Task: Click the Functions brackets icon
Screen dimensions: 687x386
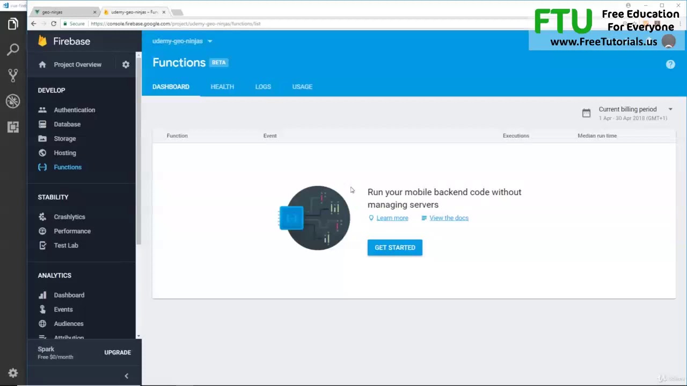Action: (x=42, y=167)
